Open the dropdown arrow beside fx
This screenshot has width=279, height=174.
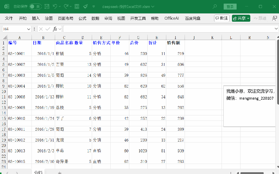tap(60, 29)
